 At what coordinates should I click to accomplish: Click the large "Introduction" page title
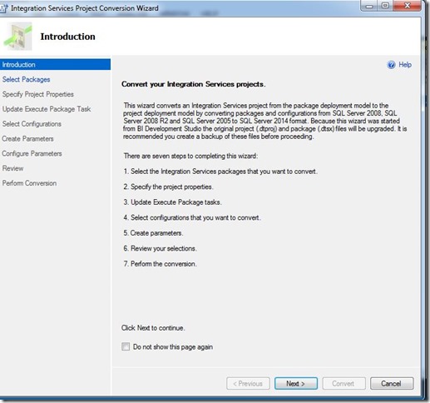(68, 37)
